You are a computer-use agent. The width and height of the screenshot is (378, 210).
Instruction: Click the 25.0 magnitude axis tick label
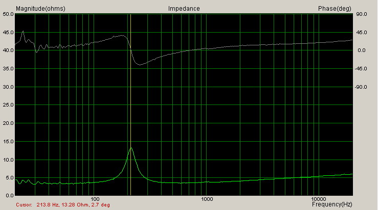(7, 105)
